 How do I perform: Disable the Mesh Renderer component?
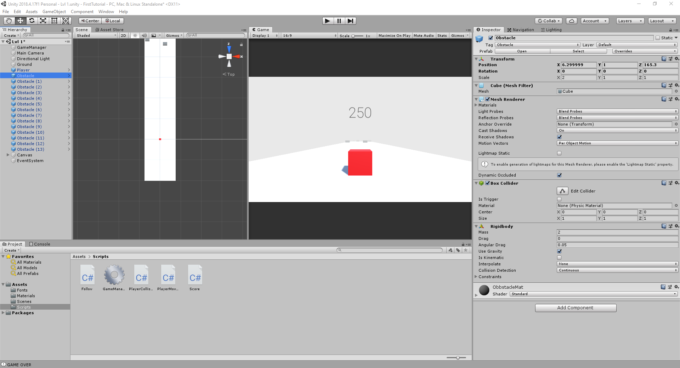[x=488, y=99]
